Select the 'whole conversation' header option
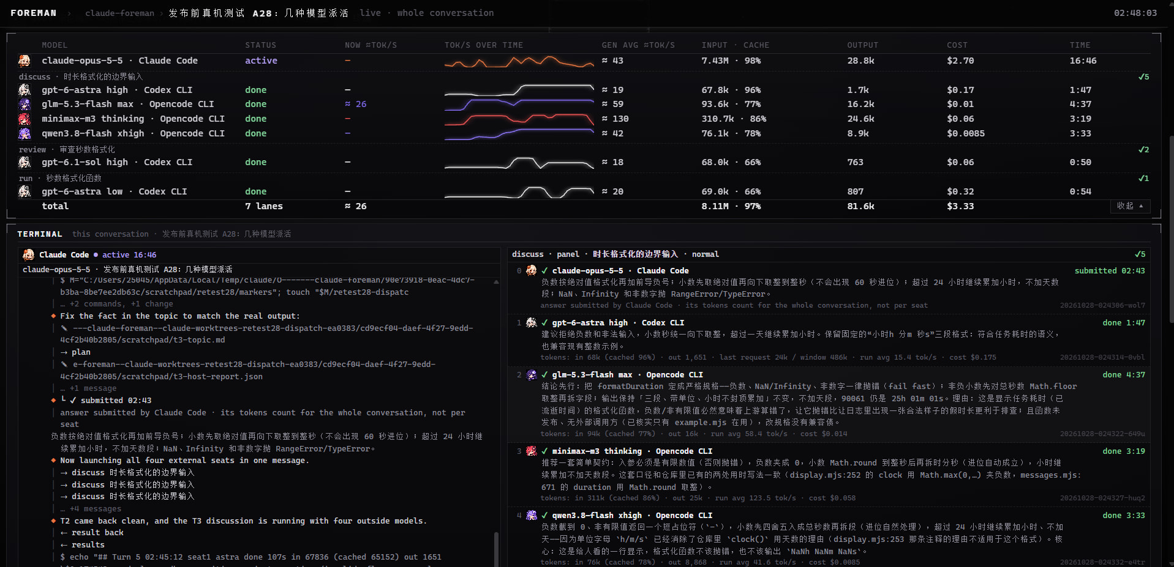This screenshot has height=567, width=1174. 445,13
